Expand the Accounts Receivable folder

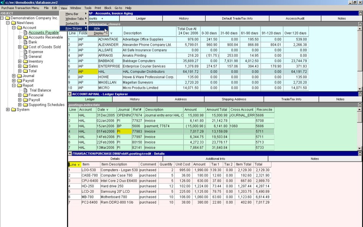click(20, 37)
